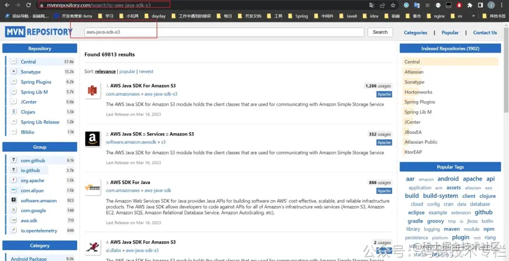509x261 pixels.
Task: Open the gradle popular tag
Action: 415,221
